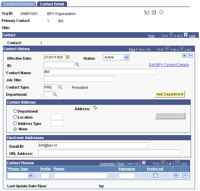Add a new Contact Phones row
The height and width of the screenshot is (191, 200).
point(176,175)
